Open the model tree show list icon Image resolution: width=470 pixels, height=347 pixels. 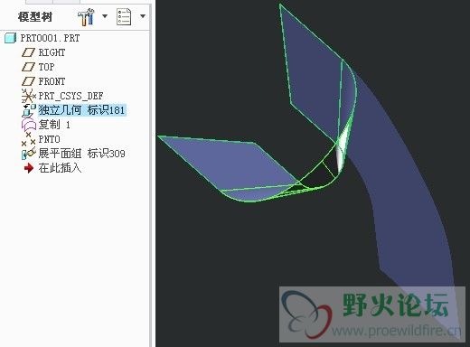click(x=124, y=16)
